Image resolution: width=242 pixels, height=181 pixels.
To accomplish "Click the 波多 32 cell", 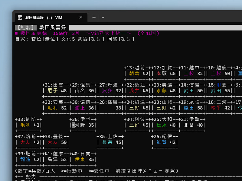I will pyautogui.click(x=112, y=91).
